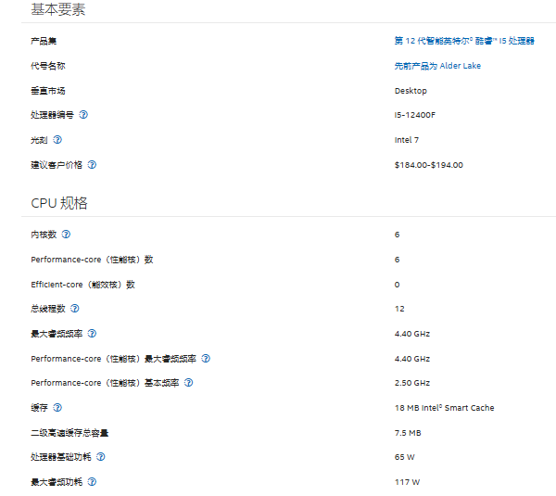Click the 18 MB Intel Smart Cache value

point(444,408)
